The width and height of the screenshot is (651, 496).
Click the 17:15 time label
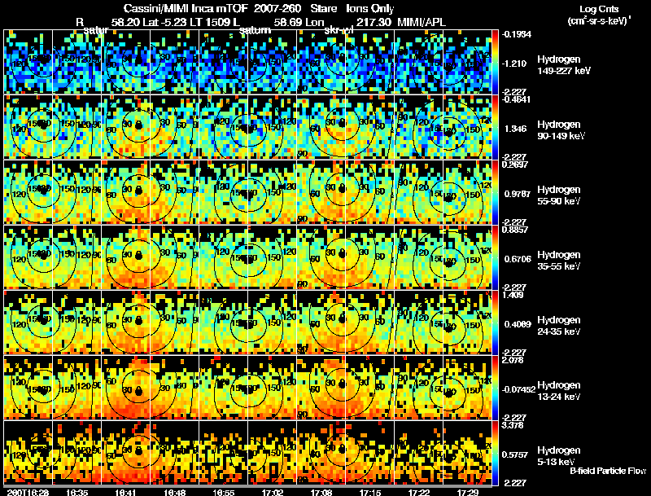point(370,492)
